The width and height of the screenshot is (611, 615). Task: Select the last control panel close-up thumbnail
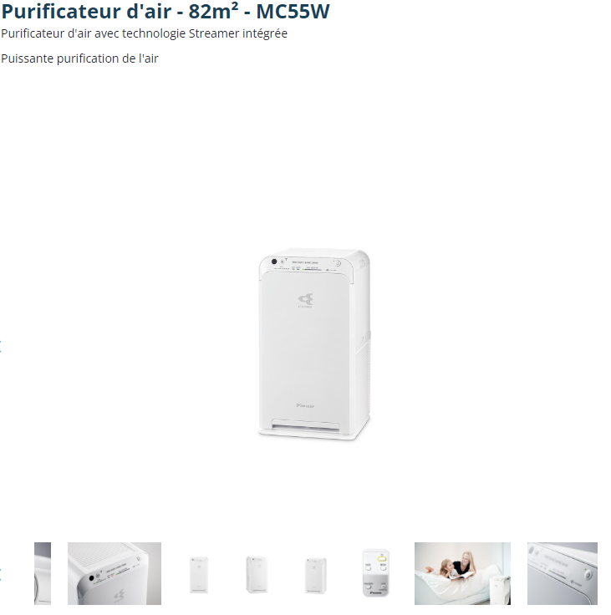(x=563, y=573)
